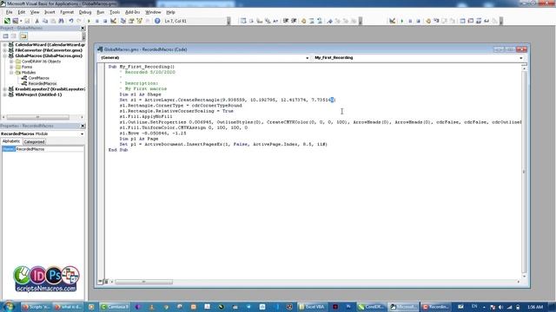
Task: Expand the FileConverter project node
Action: tap(5, 50)
